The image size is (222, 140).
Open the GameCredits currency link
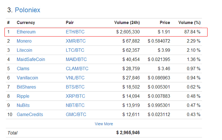pyautogui.click(x=30, y=115)
